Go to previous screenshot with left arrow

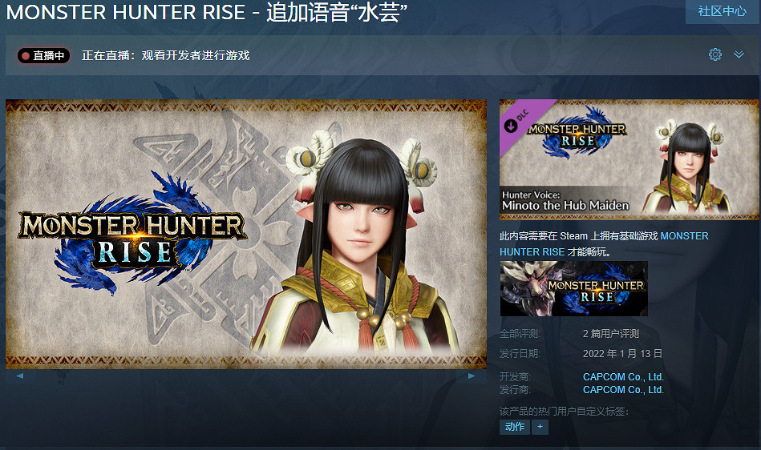click(x=20, y=376)
